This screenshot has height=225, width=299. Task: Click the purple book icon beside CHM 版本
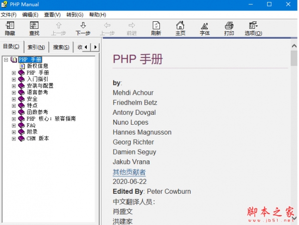[x=21, y=139]
